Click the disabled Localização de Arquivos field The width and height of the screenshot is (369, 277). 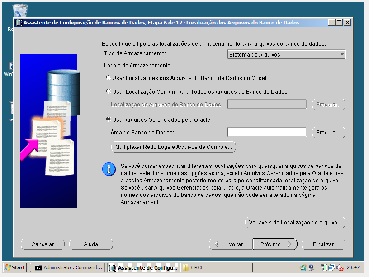click(267, 104)
